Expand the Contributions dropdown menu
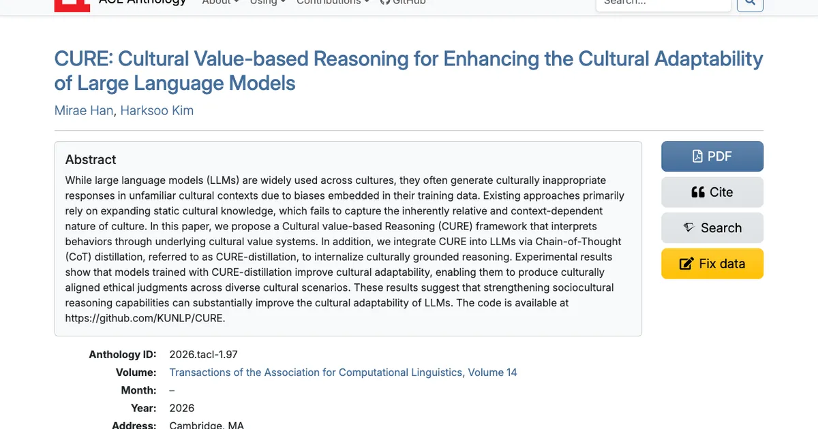The image size is (818, 429). [x=333, y=3]
